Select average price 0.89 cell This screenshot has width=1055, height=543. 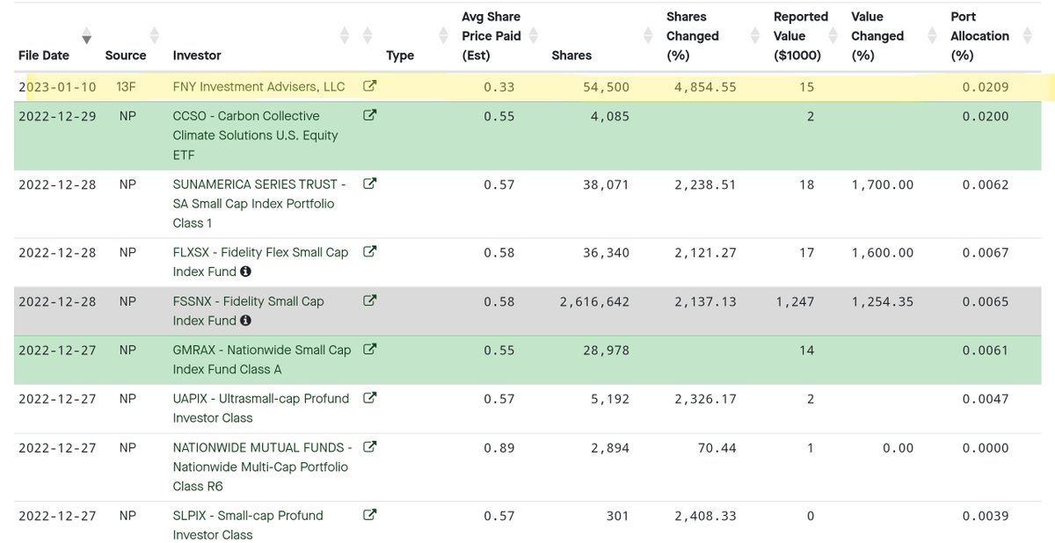(x=499, y=447)
